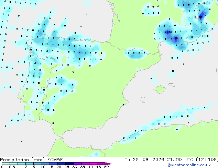218x168 pixels.
Task: Click the '40' legend scale label
Action: coord(90,167)
